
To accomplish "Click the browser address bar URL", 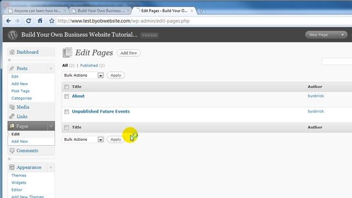I will (123, 21).
